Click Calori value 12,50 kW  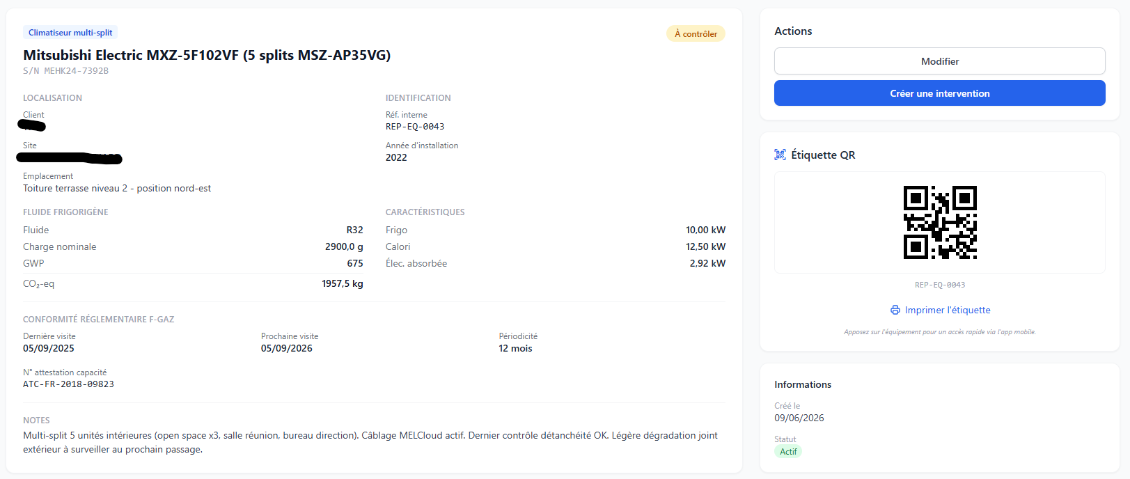pyautogui.click(x=705, y=246)
